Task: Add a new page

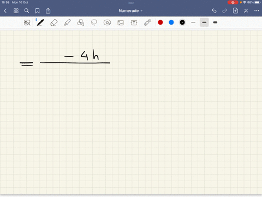Action: (x=235, y=11)
